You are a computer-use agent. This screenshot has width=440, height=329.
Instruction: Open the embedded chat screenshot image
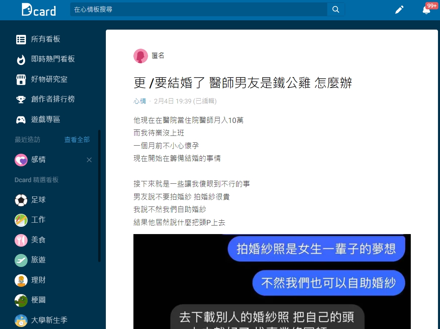pos(272,281)
